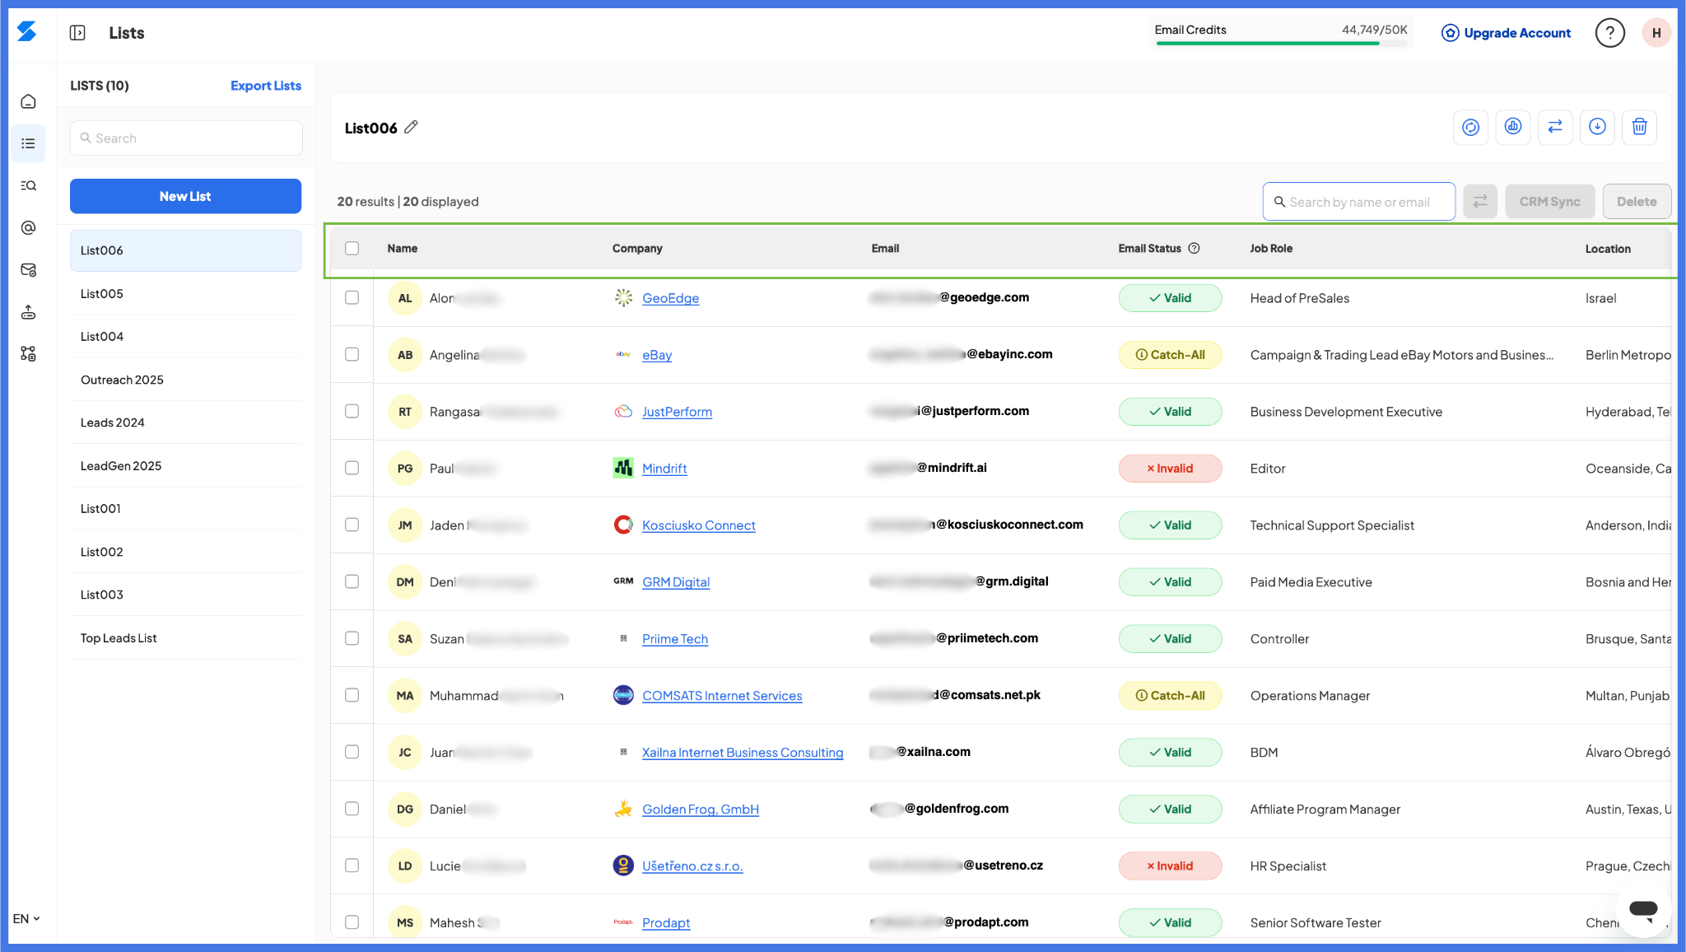Viewport: 1686px width, 952px height.
Task: Click 'Head of PreSales' job role
Action: (x=1299, y=298)
